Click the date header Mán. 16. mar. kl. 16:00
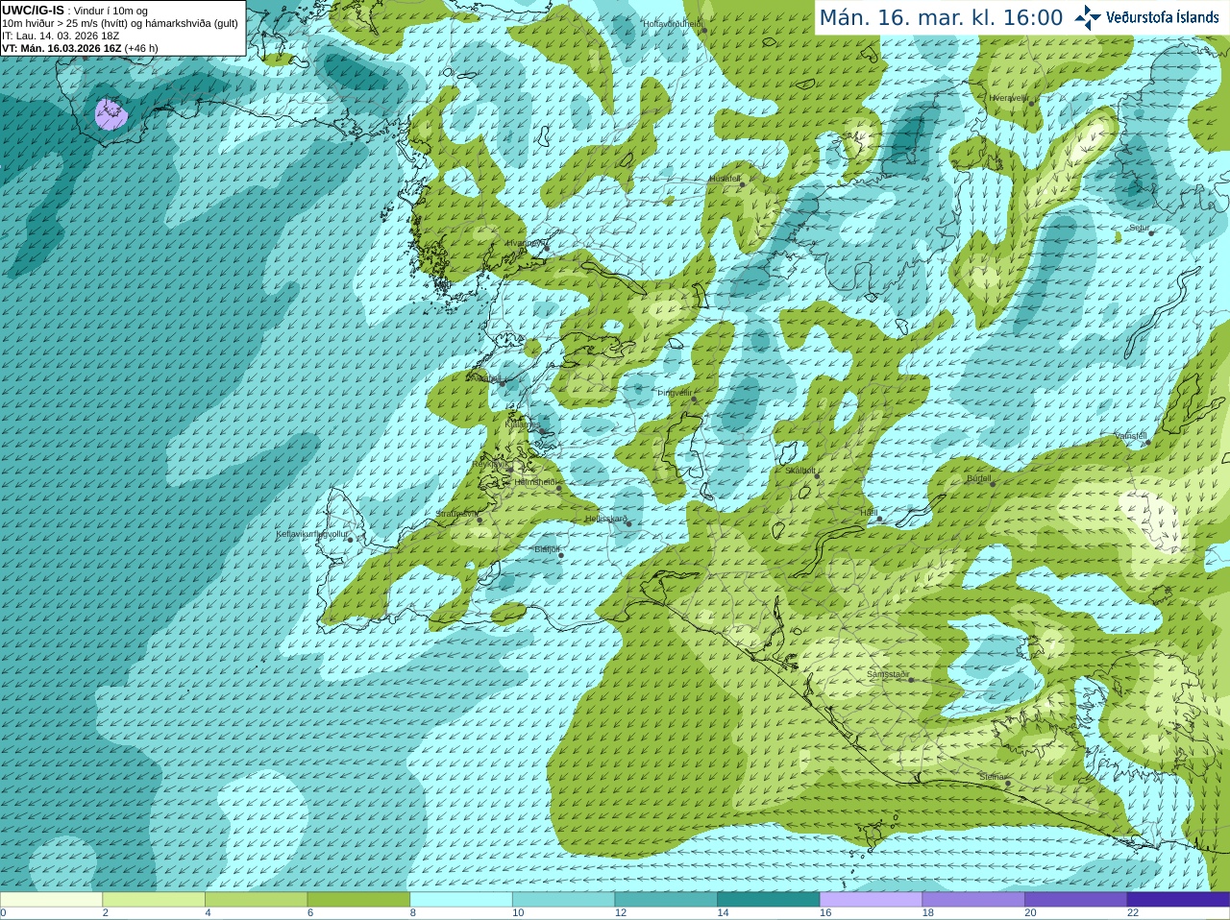 [941, 17]
